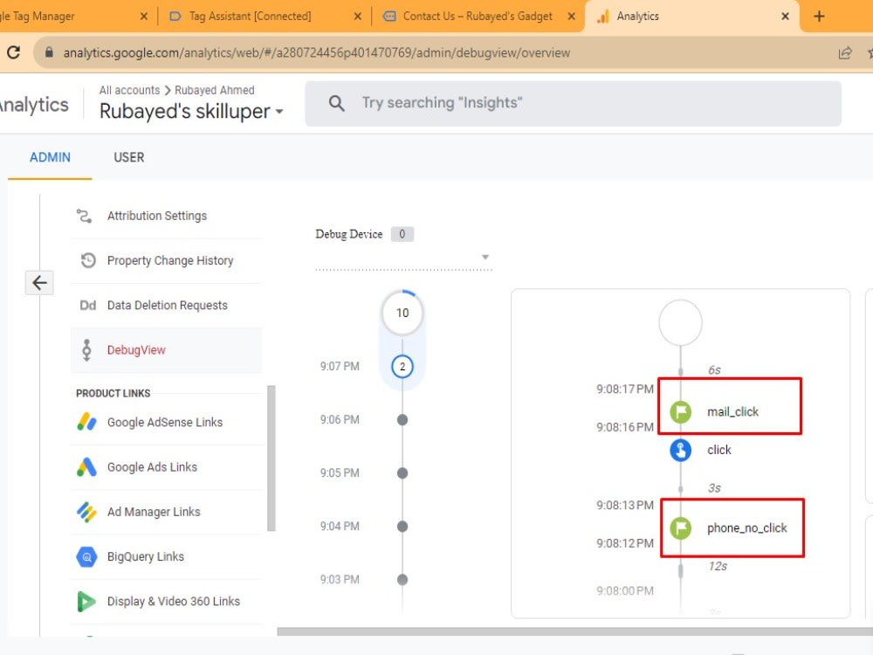Collapse the Admin navigation with back arrow
Viewport: 873px width, 655px height.
click(39, 282)
